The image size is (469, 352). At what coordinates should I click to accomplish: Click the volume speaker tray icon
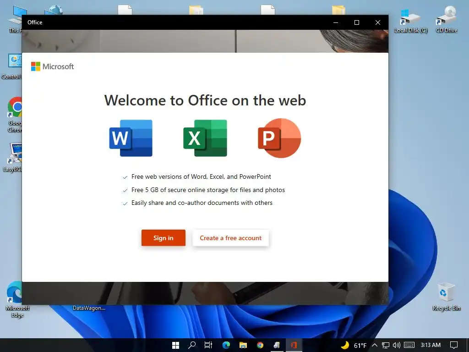(397, 346)
